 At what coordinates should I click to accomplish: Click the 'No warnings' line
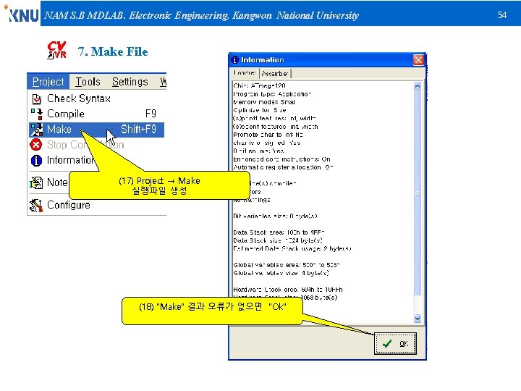pyautogui.click(x=252, y=200)
